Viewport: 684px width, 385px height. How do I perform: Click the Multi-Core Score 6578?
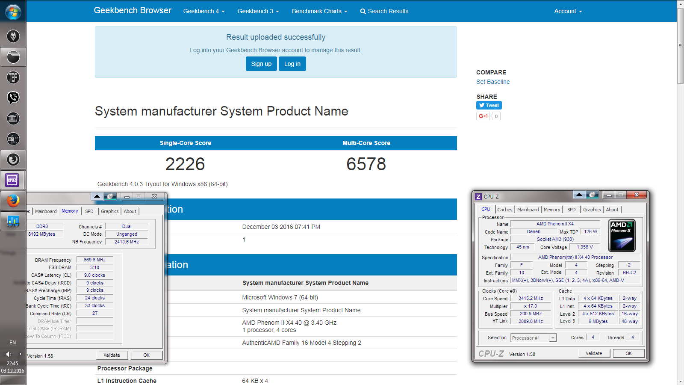(366, 164)
